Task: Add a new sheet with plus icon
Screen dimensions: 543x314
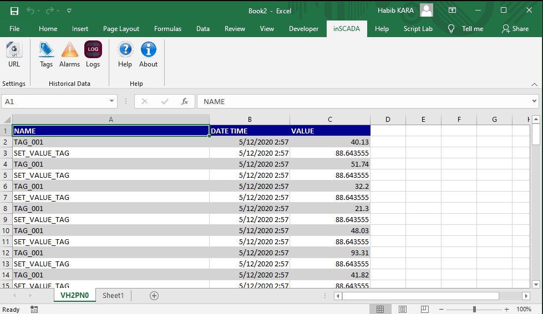Action: point(154,296)
